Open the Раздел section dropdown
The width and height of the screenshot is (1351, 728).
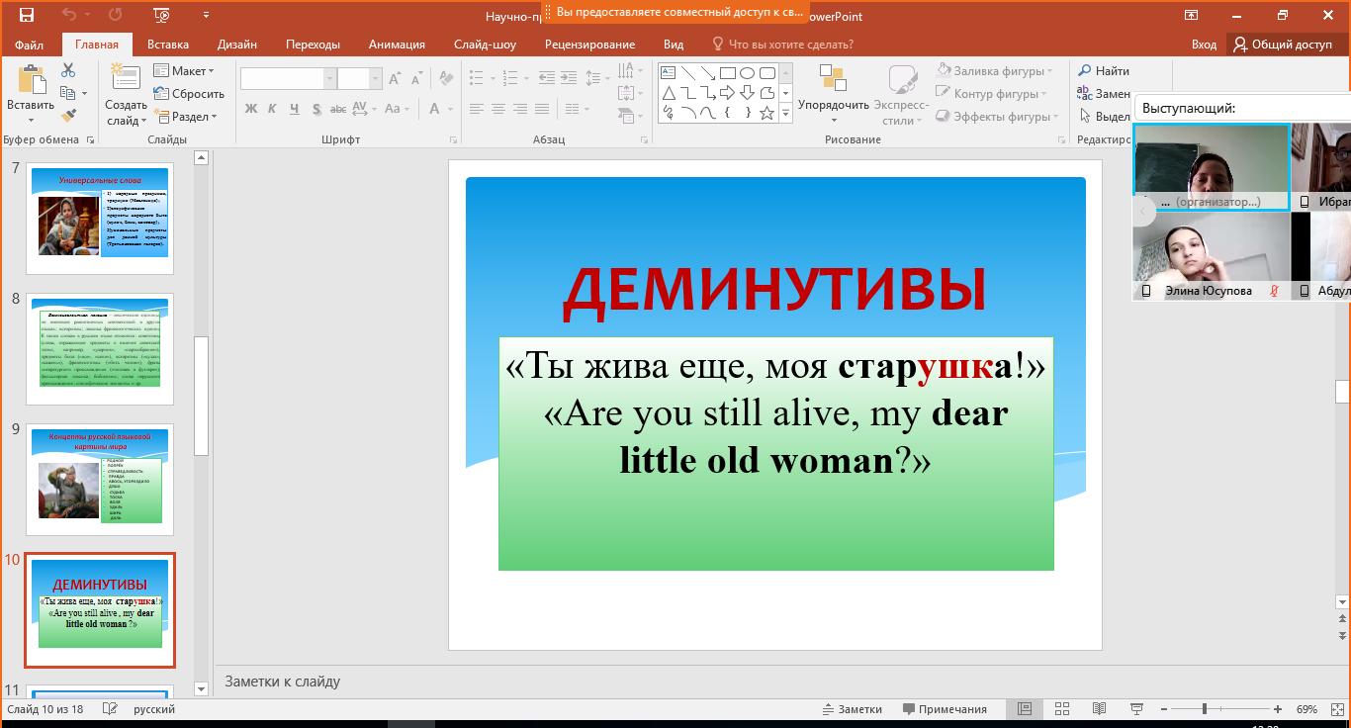(185, 117)
